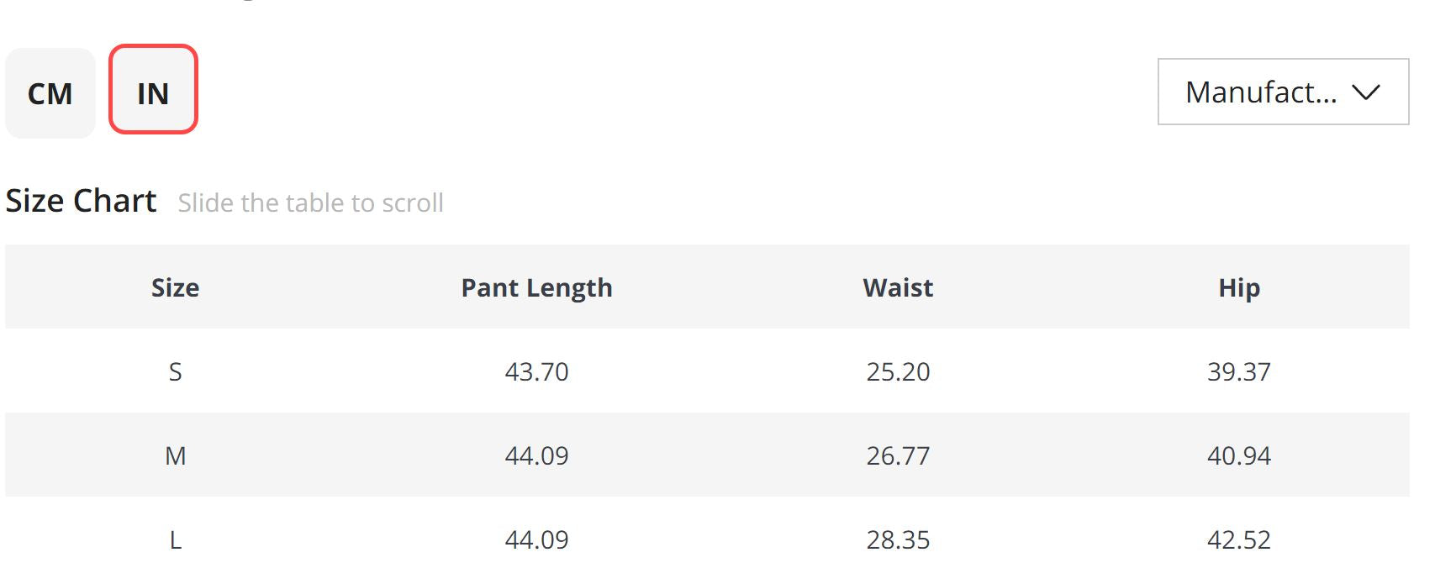Viewport: 1435px width, 584px height.
Task: Switch measurement units to CM
Action: click(x=50, y=93)
